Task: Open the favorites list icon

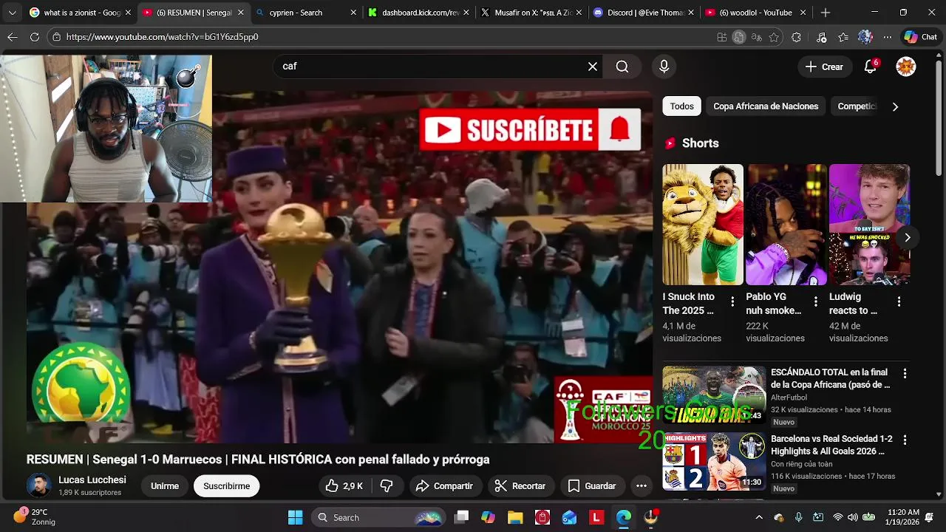Action: 843,37
